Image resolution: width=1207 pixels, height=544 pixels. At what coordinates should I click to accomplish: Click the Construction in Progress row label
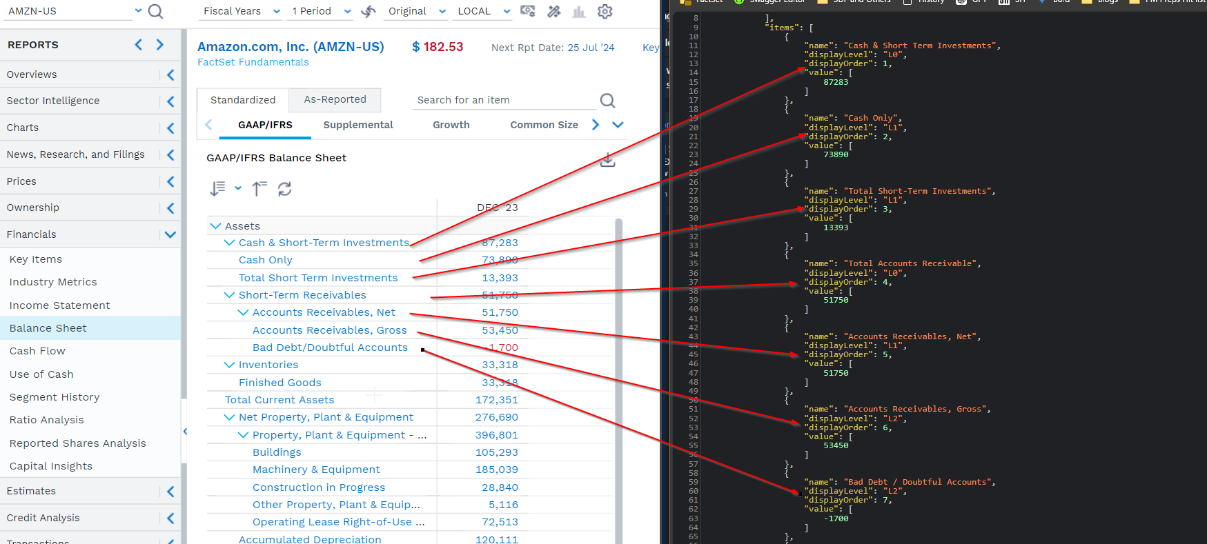[x=319, y=487]
